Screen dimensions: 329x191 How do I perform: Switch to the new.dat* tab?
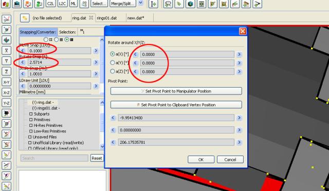click(136, 18)
